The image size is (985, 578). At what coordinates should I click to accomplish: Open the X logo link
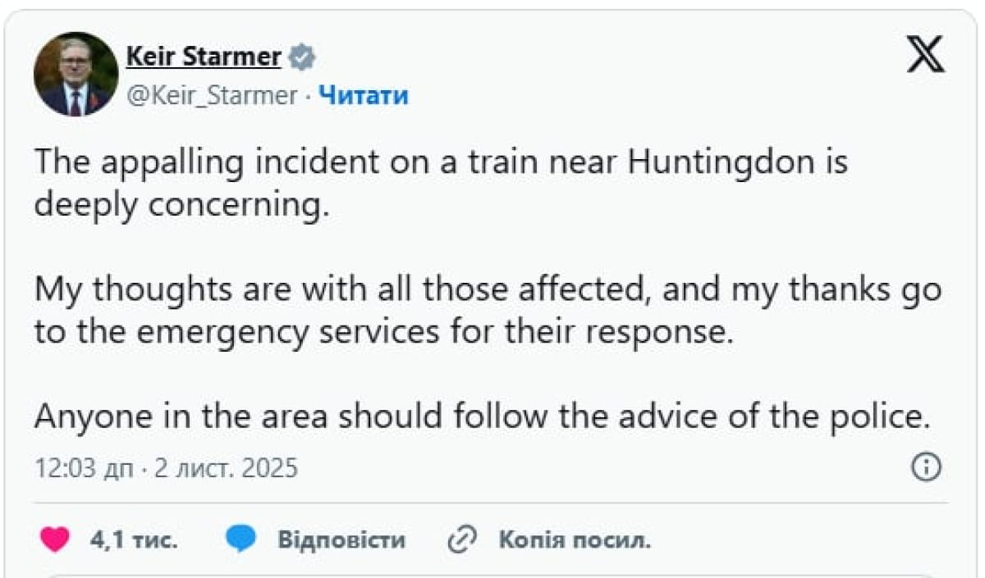[927, 56]
